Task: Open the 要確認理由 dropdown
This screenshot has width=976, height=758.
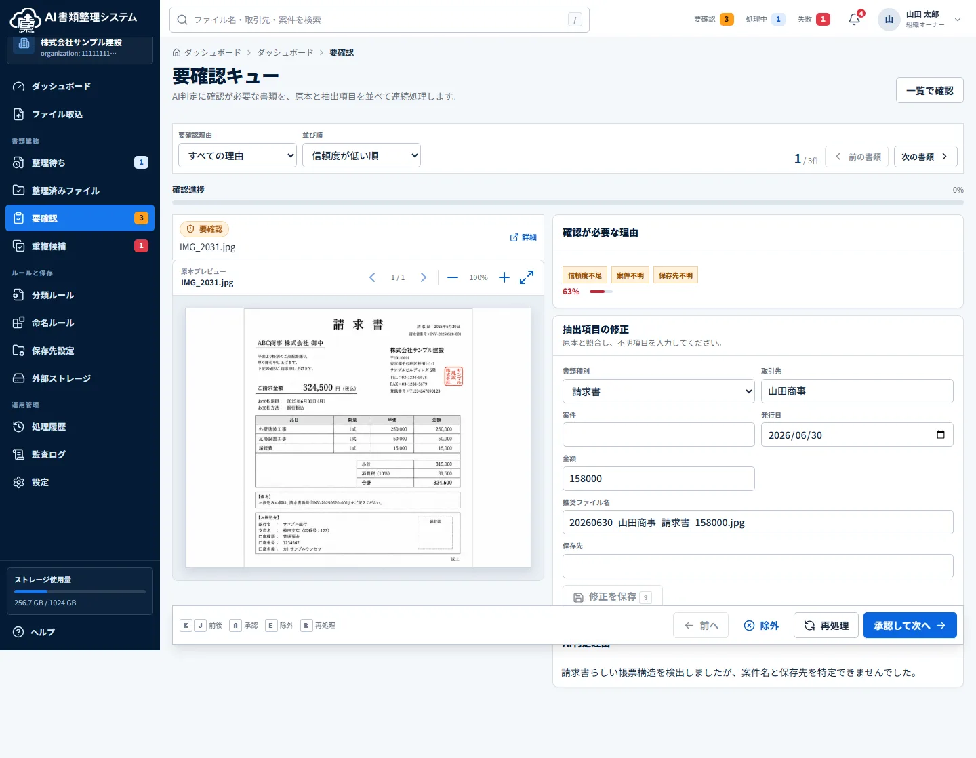Action: click(237, 155)
